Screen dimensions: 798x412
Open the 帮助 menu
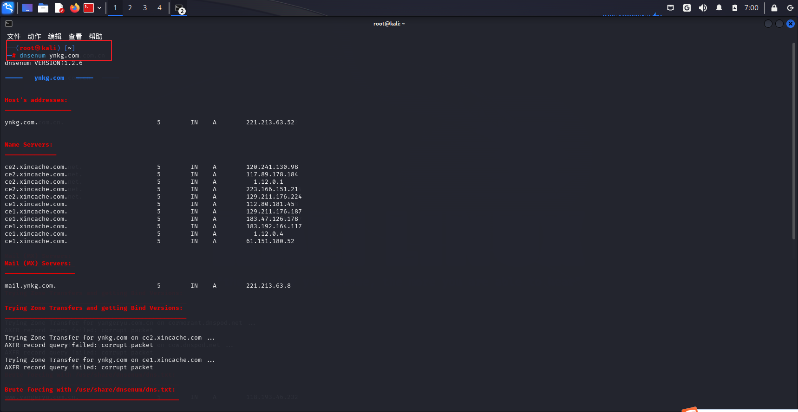pyautogui.click(x=95, y=36)
